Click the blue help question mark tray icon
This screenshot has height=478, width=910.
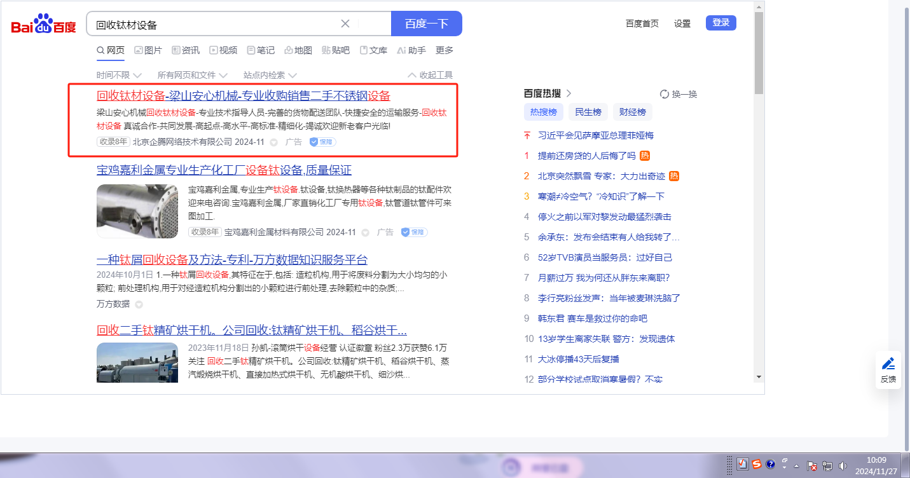tap(770, 465)
